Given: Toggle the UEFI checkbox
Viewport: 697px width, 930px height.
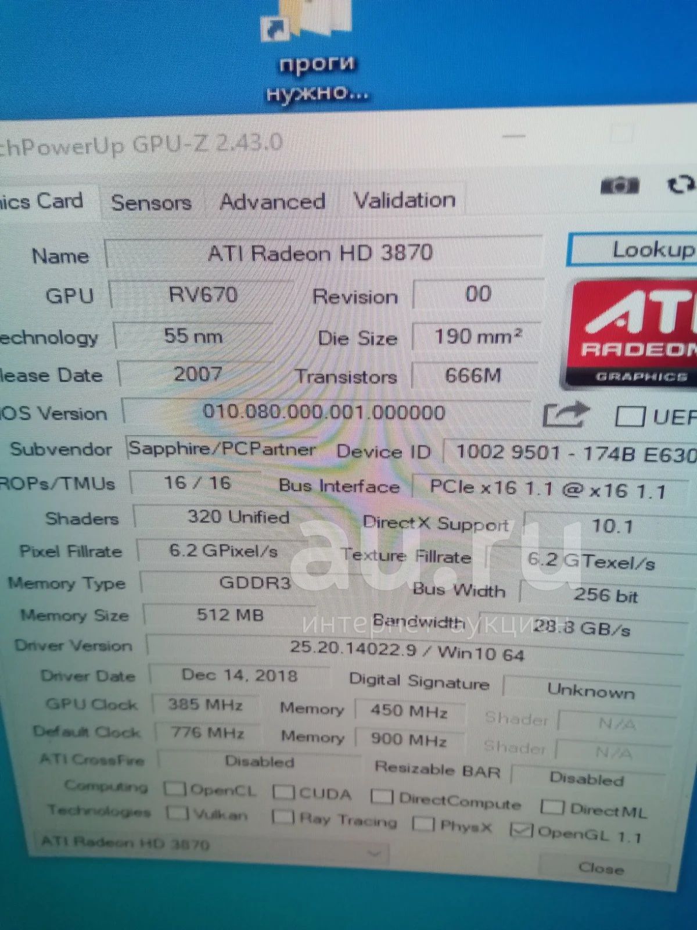Looking at the screenshot, I should tap(630, 417).
